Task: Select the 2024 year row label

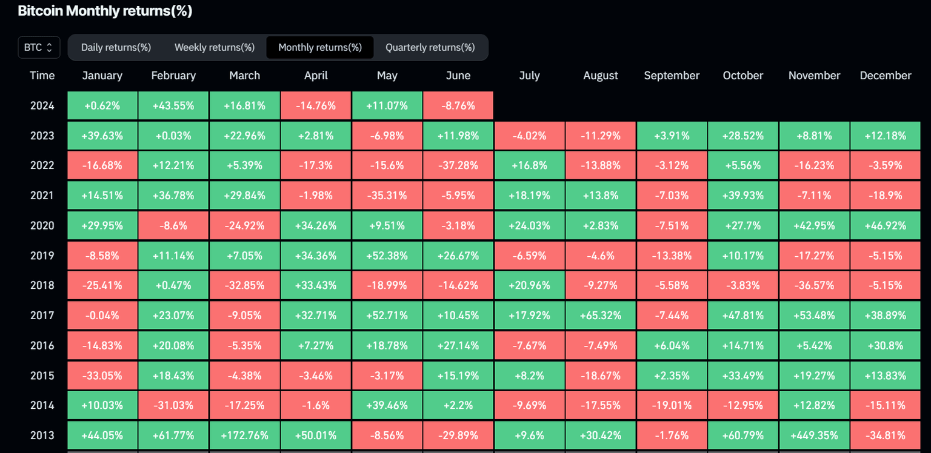Action: (x=42, y=105)
